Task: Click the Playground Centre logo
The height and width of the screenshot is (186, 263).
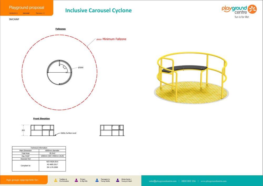Action: [239, 11]
